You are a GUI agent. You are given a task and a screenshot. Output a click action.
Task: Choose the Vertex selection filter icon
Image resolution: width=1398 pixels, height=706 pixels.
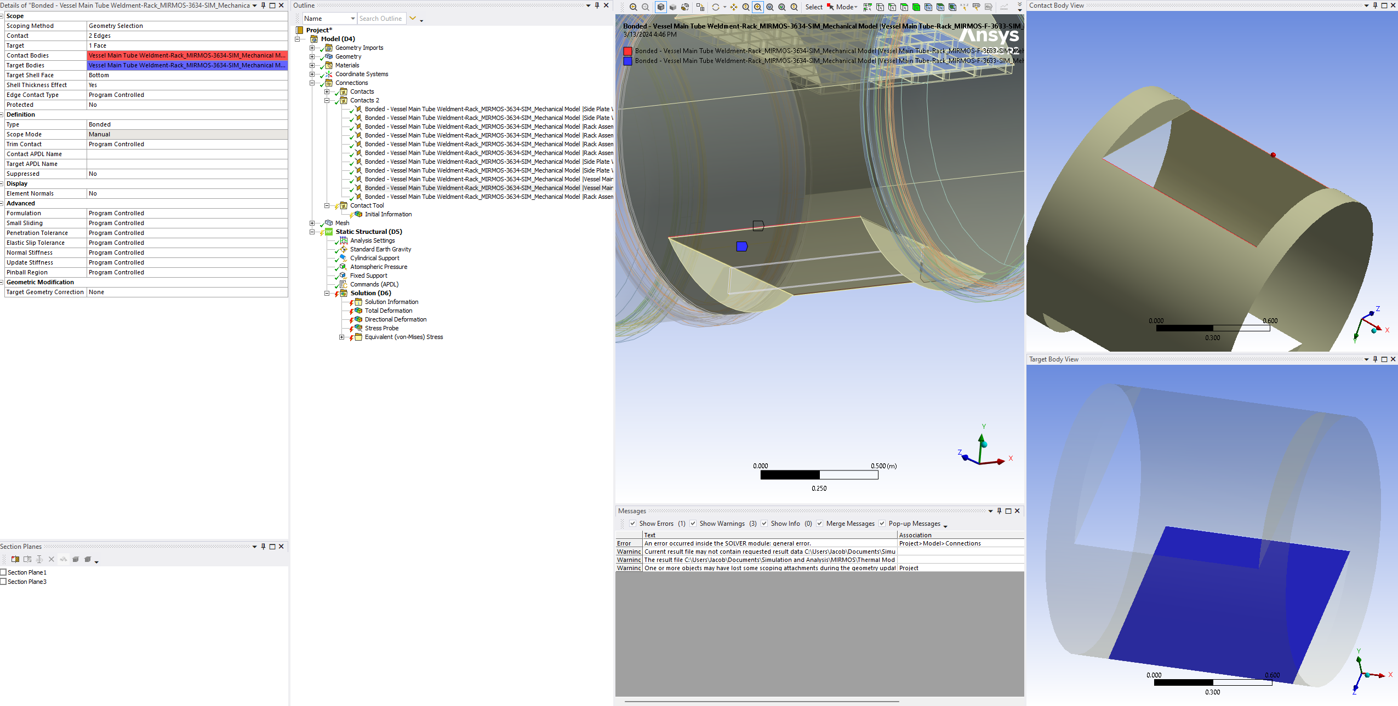tap(880, 7)
